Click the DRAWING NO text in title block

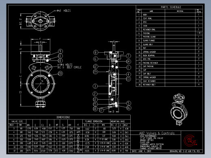[185, 151]
